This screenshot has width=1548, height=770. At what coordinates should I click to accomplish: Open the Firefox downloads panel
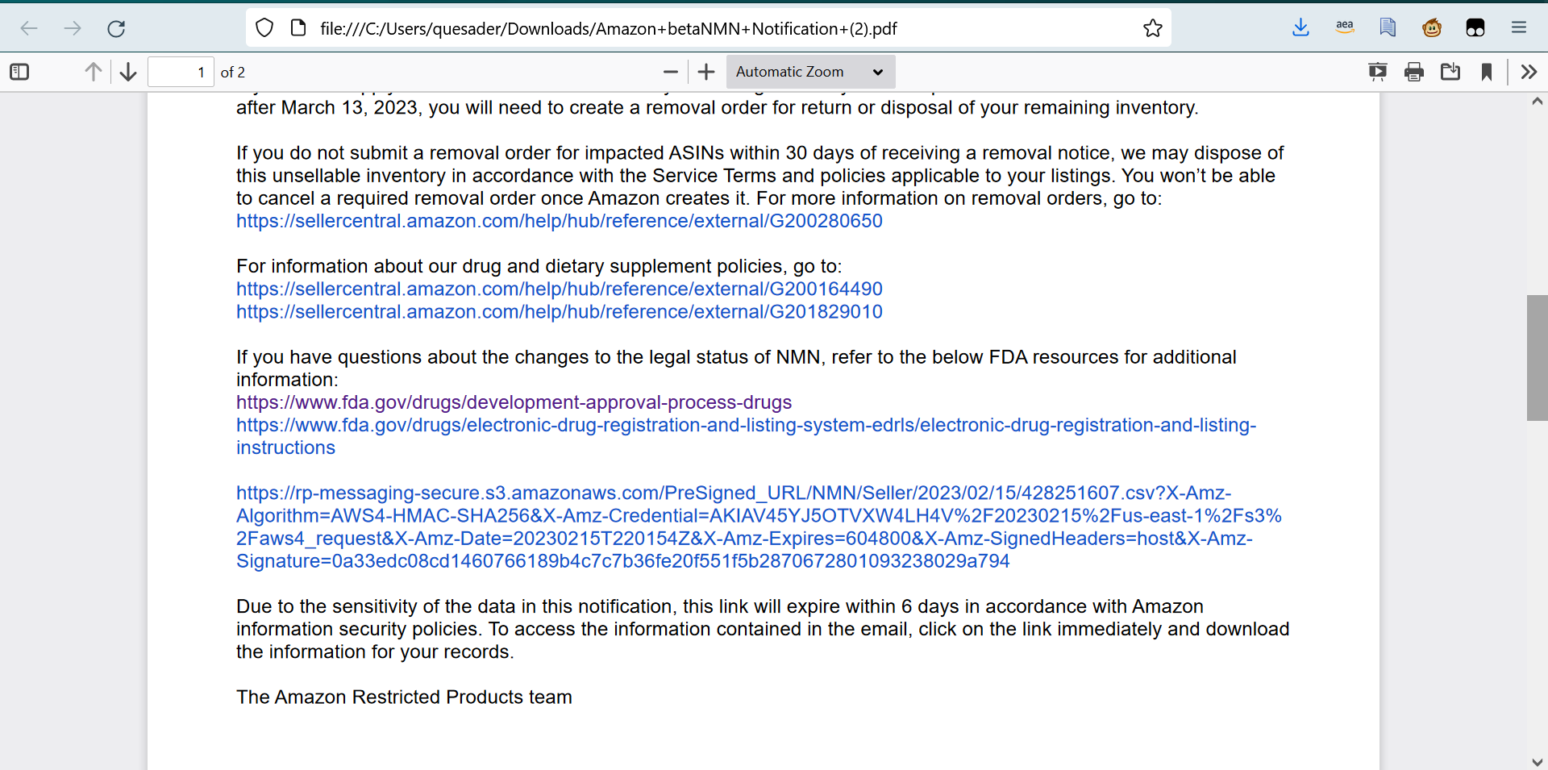pyautogui.click(x=1300, y=28)
